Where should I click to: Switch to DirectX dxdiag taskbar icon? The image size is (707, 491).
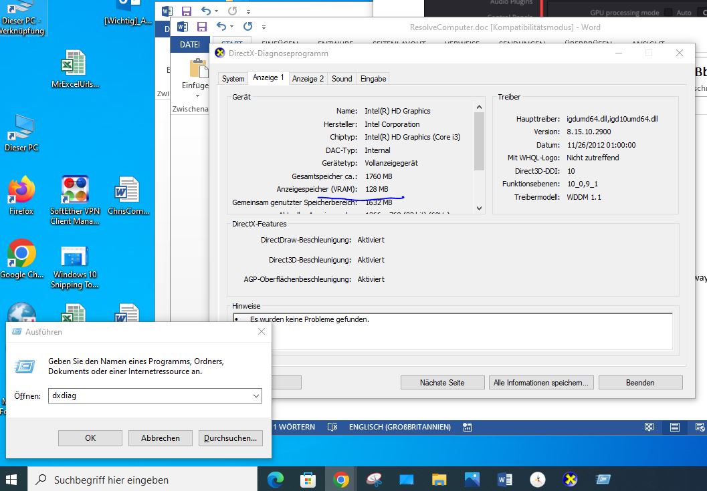[571, 479]
